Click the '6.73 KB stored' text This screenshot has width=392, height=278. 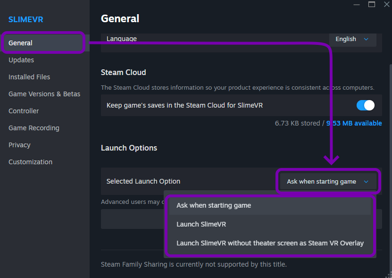(x=298, y=123)
